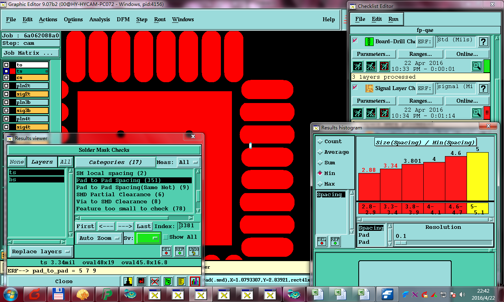
Task: Click the crossed-out REF icon
Action: [x=155, y=281]
